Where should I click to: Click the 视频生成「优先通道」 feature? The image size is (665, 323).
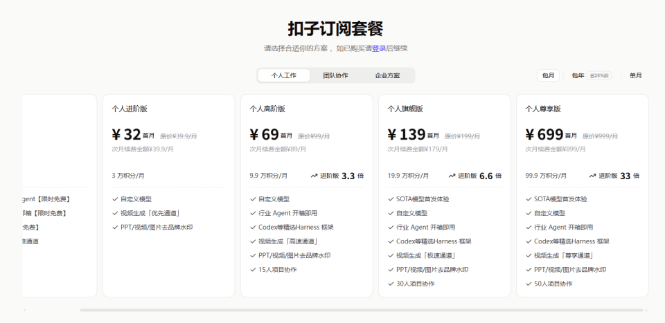click(x=150, y=213)
